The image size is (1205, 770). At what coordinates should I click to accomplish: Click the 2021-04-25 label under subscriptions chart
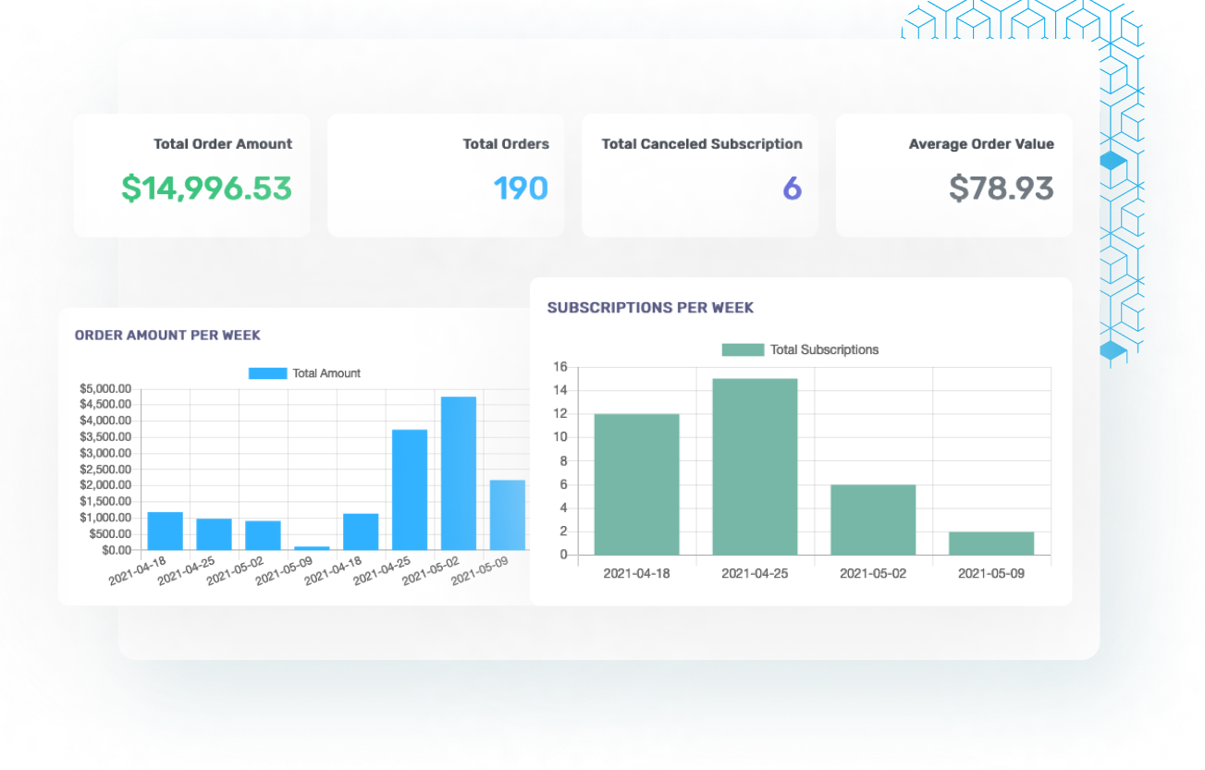pyautogui.click(x=755, y=573)
